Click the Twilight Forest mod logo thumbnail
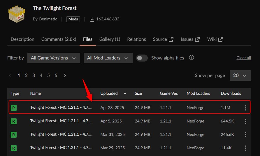Image resolution: width=260 pixels, height=156 pixels. click(x=17, y=14)
